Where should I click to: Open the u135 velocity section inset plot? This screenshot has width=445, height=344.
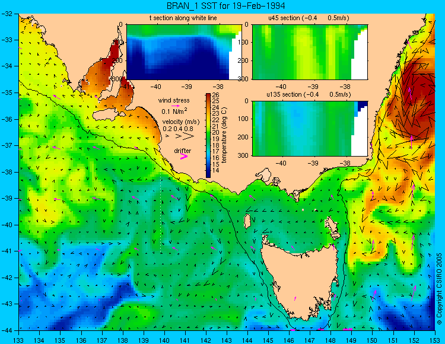pos(310,129)
